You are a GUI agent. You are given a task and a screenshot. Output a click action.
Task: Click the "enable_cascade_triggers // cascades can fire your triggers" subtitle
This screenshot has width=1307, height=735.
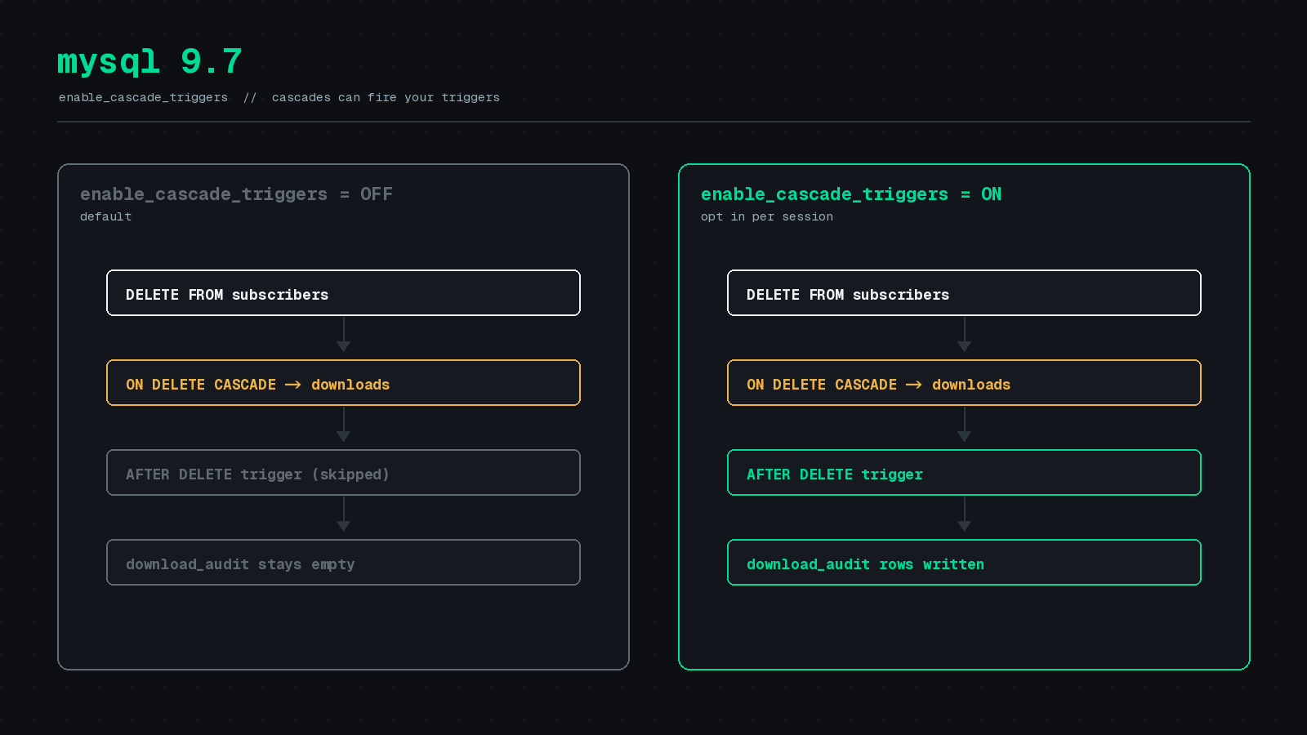click(279, 97)
